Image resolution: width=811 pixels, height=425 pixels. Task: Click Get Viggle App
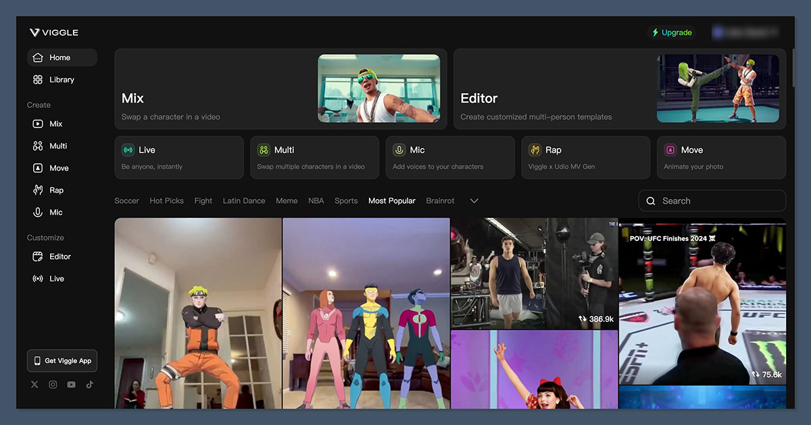pos(62,361)
